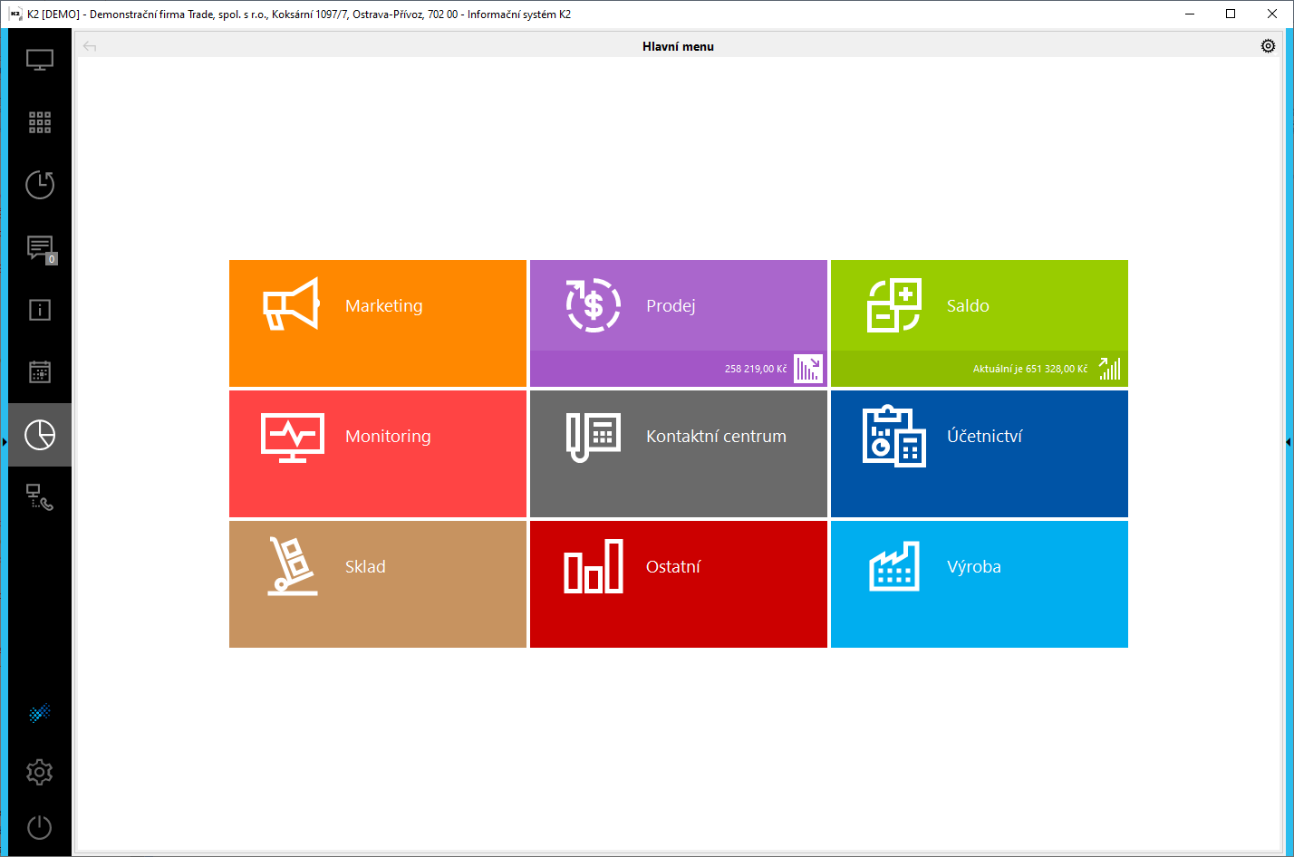
Task: Click the Hlavní menu title
Action: 679,46
